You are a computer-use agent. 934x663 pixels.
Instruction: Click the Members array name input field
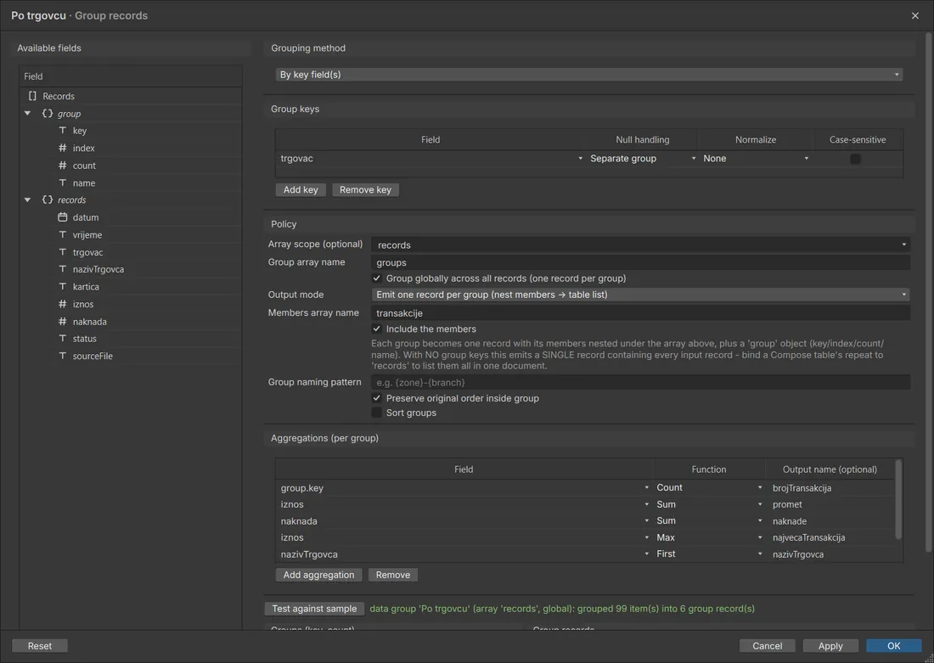640,312
